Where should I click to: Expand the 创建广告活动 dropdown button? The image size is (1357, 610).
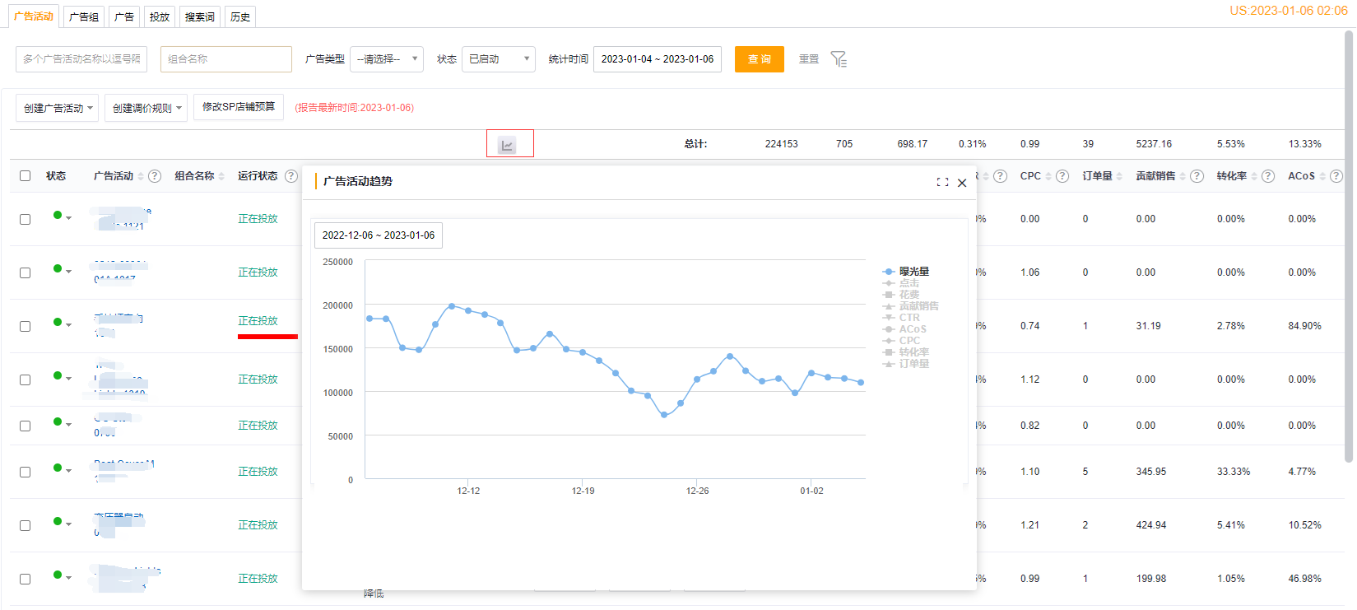(x=57, y=108)
